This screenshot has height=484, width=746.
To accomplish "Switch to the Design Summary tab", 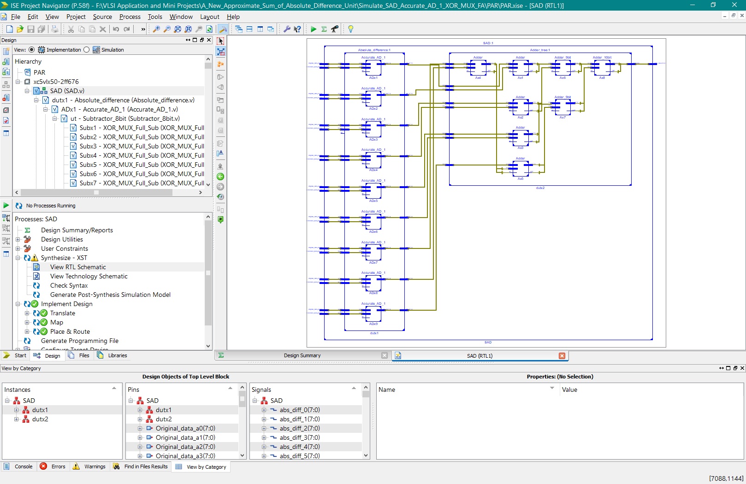I will (x=302, y=355).
